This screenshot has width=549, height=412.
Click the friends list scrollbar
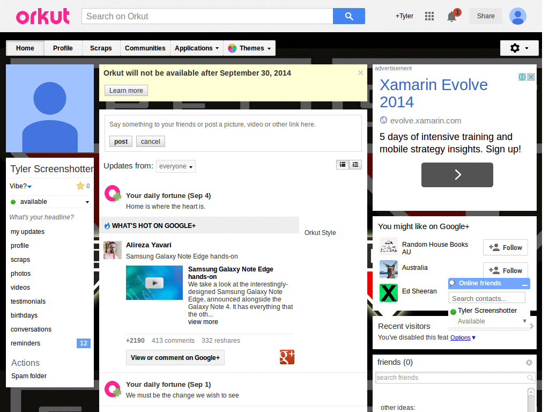coord(531,399)
